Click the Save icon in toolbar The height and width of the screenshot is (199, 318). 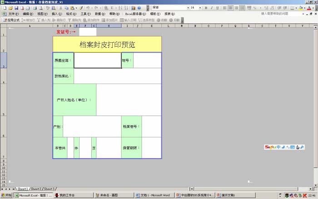[x=16, y=8]
